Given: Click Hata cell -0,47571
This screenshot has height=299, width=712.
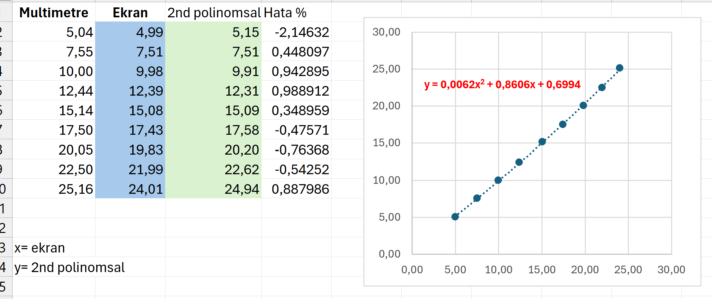Looking at the screenshot, I should pyautogui.click(x=296, y=130).
